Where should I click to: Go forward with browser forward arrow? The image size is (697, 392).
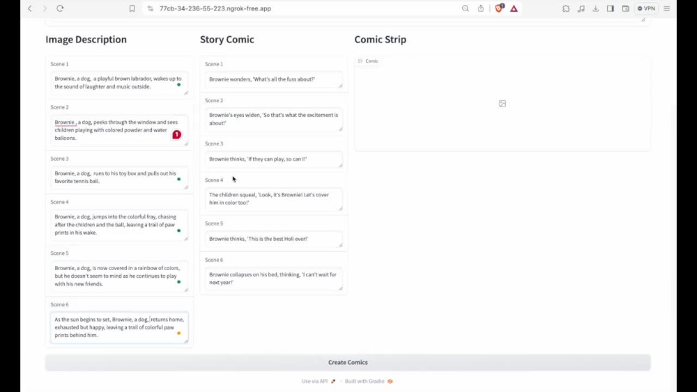(x=45, y=8)
